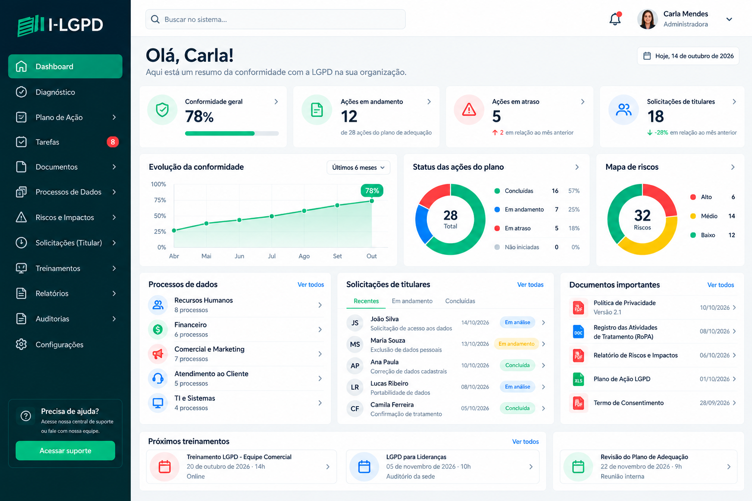
Task: Click the Conformidade geral progress bar
Action: click(x=232, y=134)
